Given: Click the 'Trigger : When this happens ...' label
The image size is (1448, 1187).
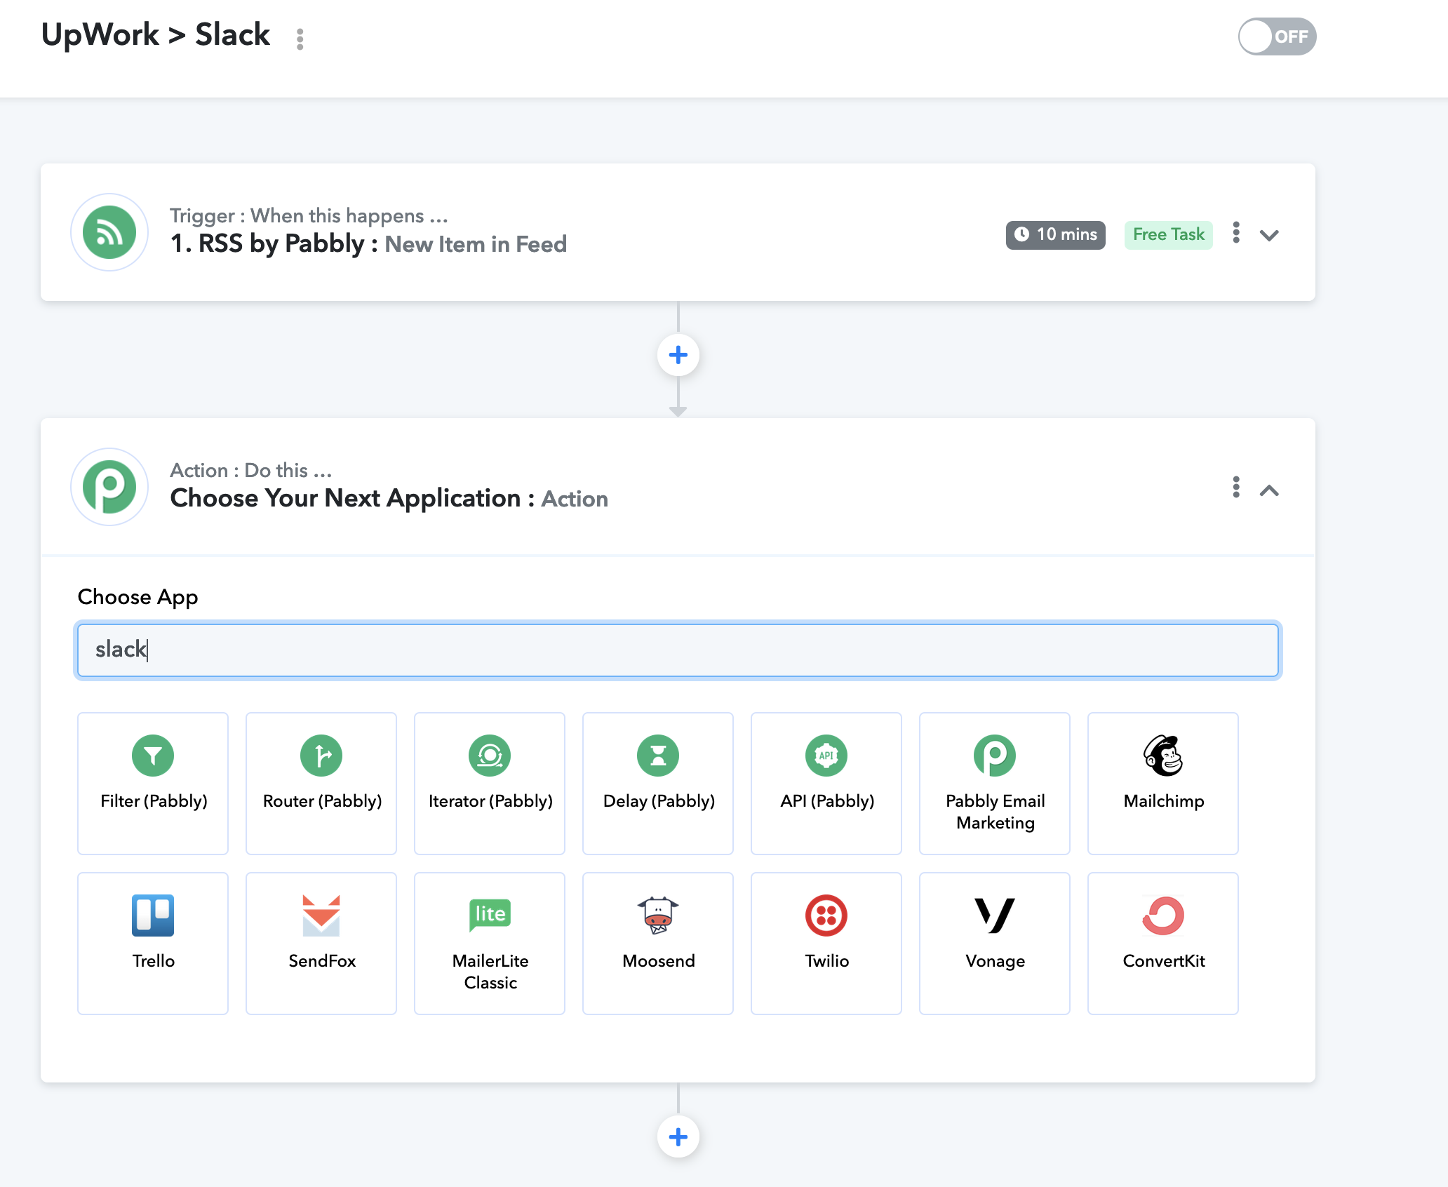Looking at the screenshot, I should [309, 215].
